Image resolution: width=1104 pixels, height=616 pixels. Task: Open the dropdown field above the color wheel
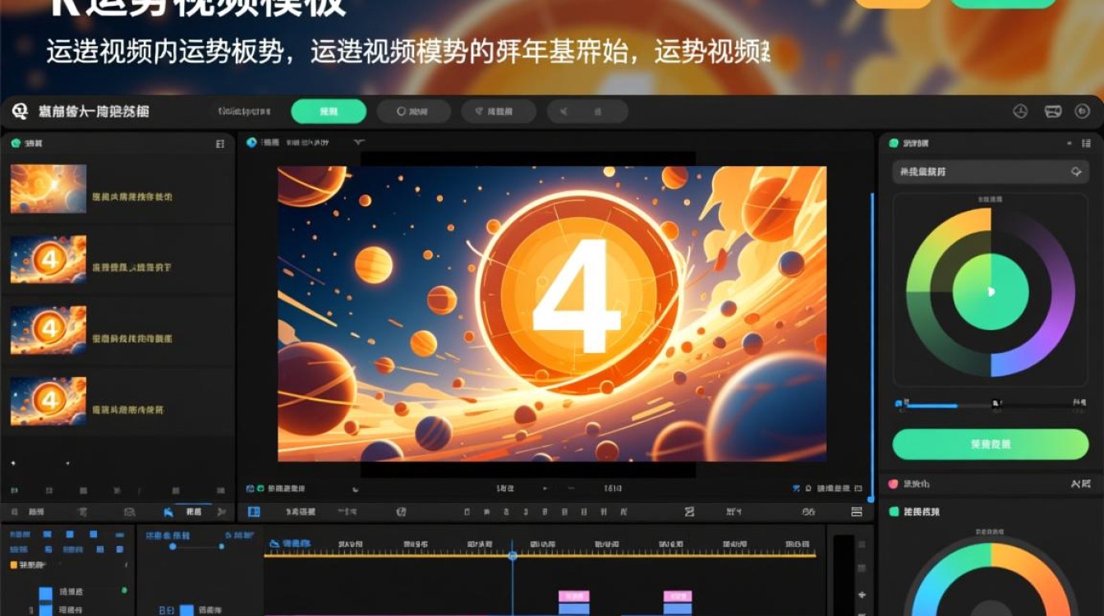990,172
